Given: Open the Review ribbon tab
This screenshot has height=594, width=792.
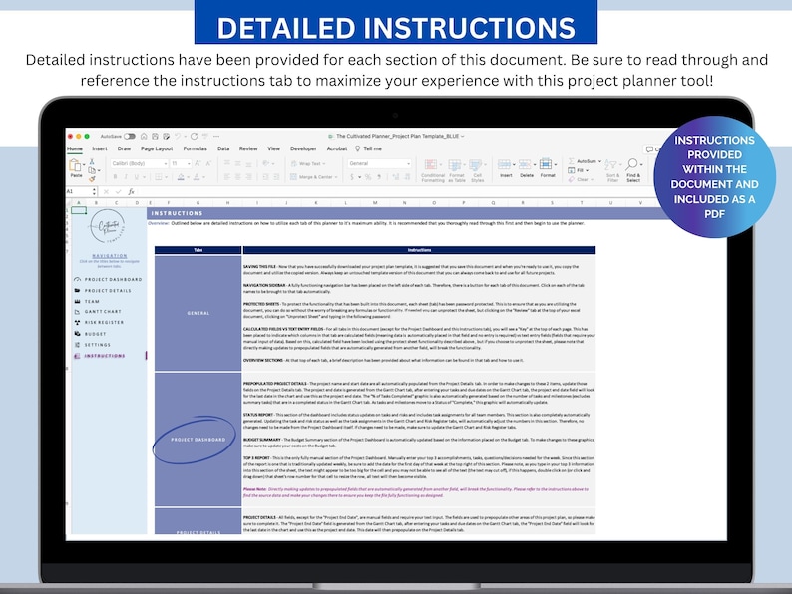Looking at the screenshot, I should coord(248,148).
